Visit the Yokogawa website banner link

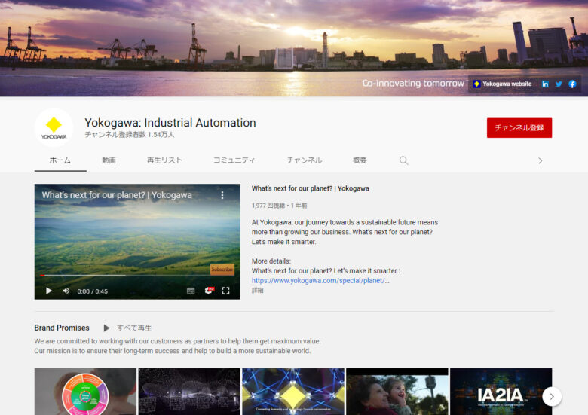tap(503, 84)
